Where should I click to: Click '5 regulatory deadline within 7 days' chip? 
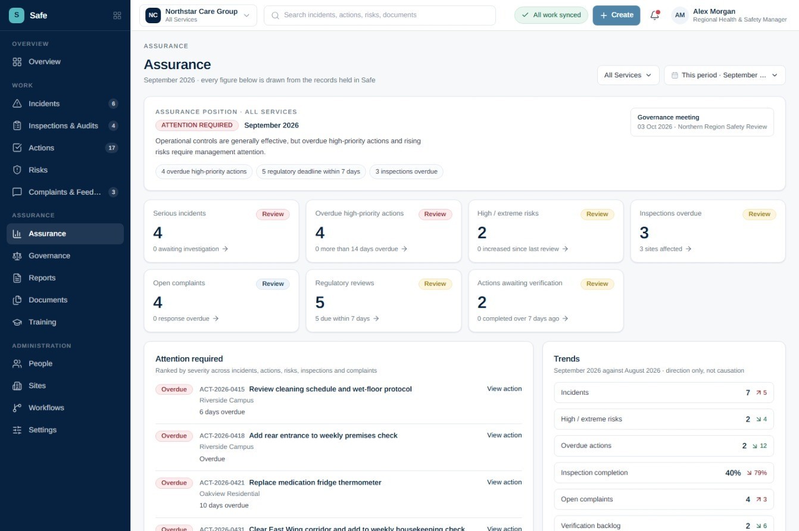311,171
